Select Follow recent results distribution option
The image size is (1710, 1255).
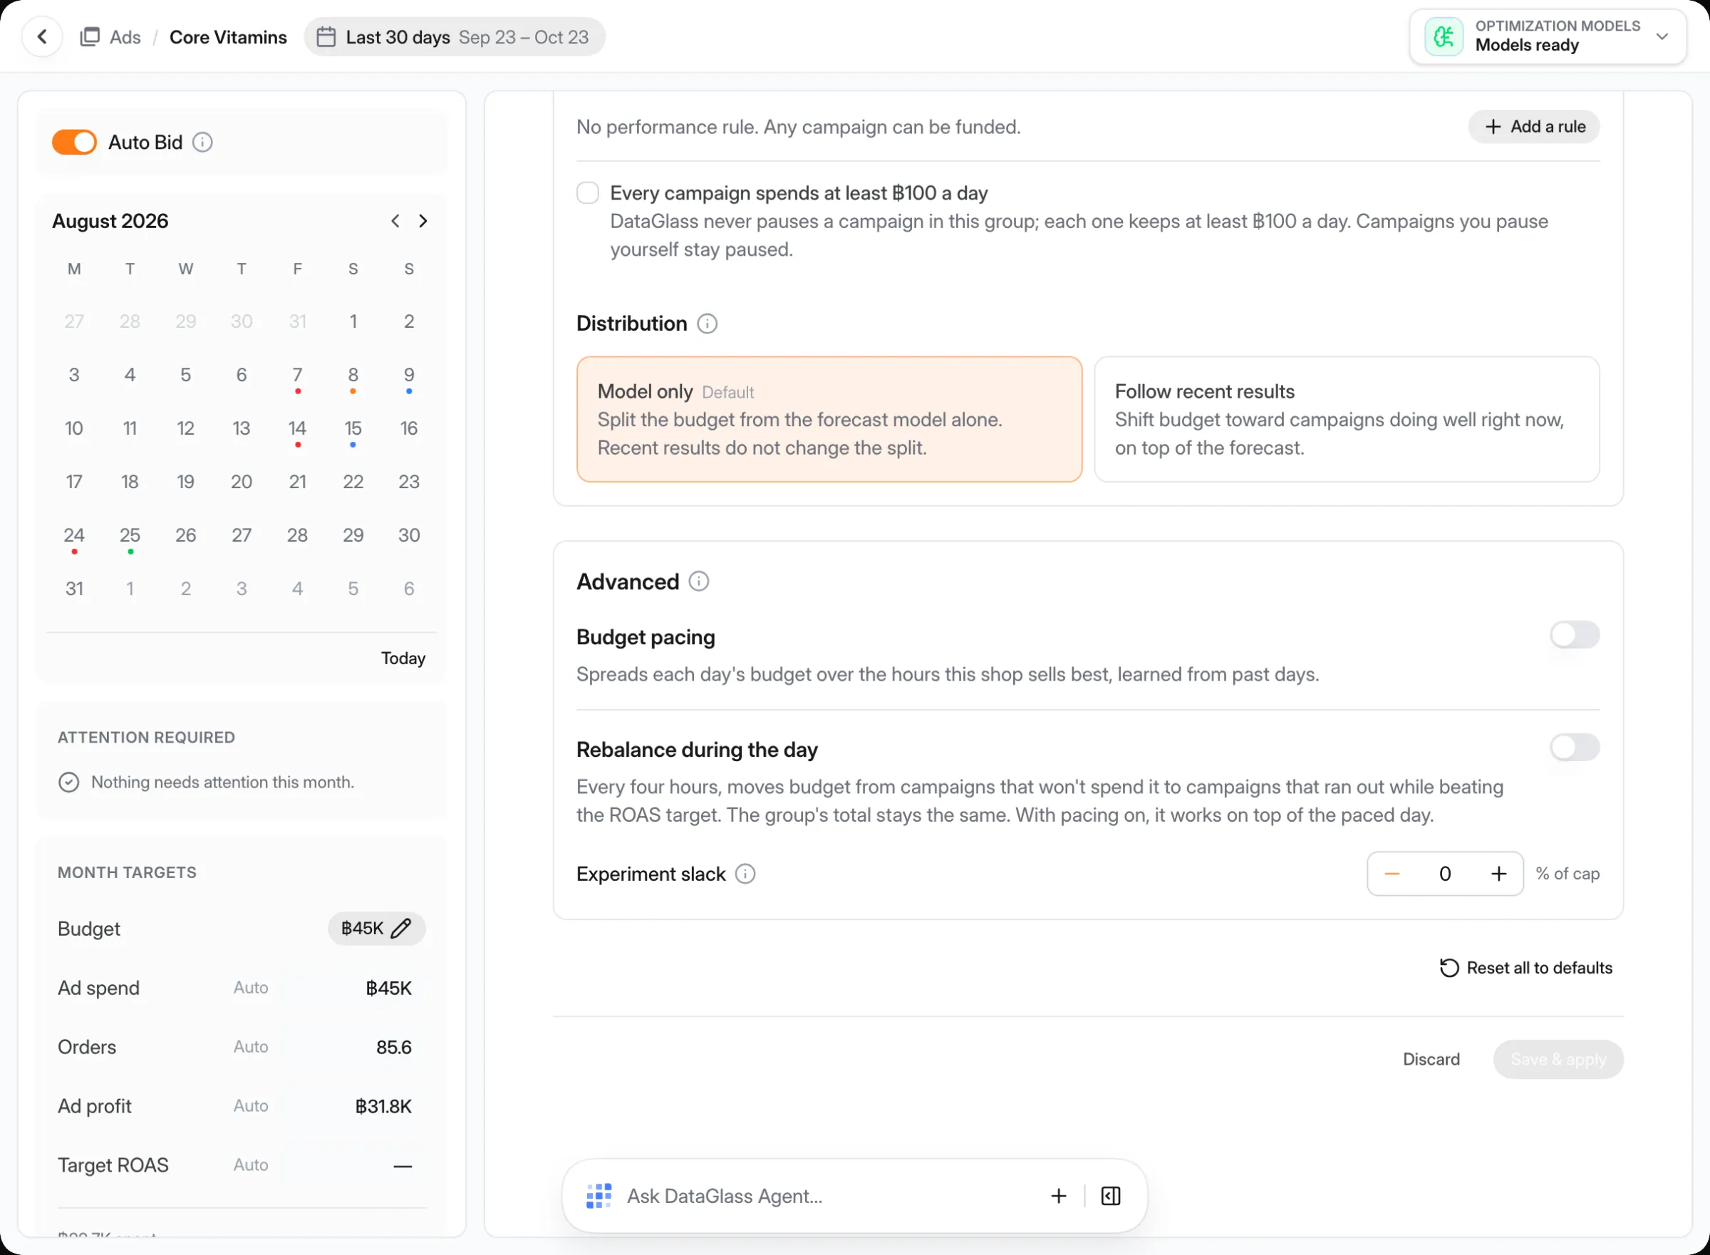pyautogui.click(x=1347, y=419)
